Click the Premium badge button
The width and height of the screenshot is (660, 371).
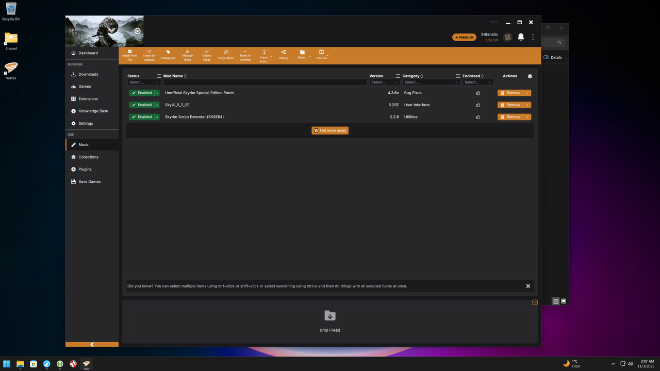tap(464, 37)
